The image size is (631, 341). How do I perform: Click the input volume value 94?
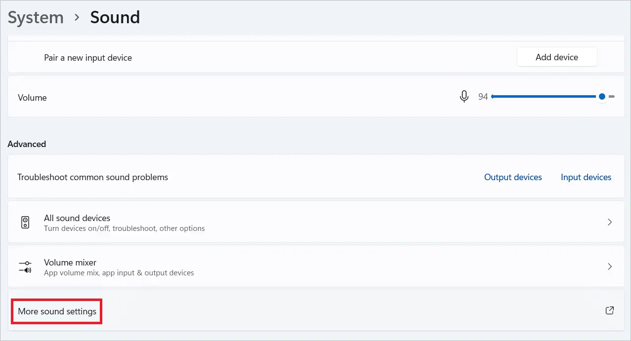(483, 97)
